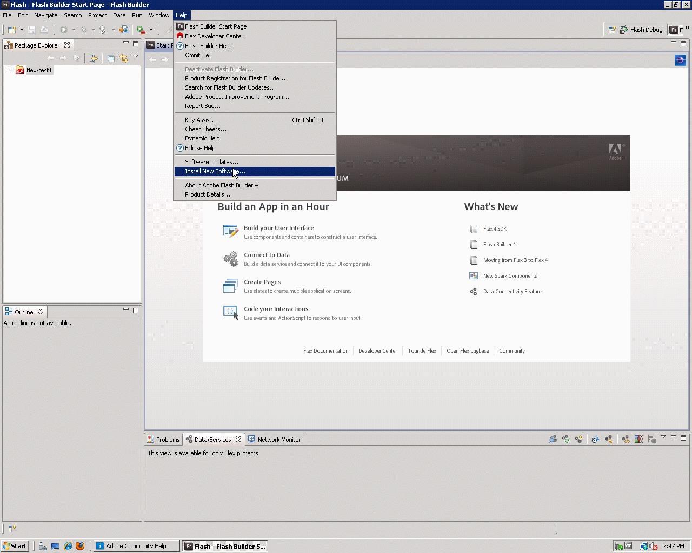Image resolution: width=692 pixels, height=553 pixels.
Task: Close the Package Explorer view tab
Action: point(67,45)
